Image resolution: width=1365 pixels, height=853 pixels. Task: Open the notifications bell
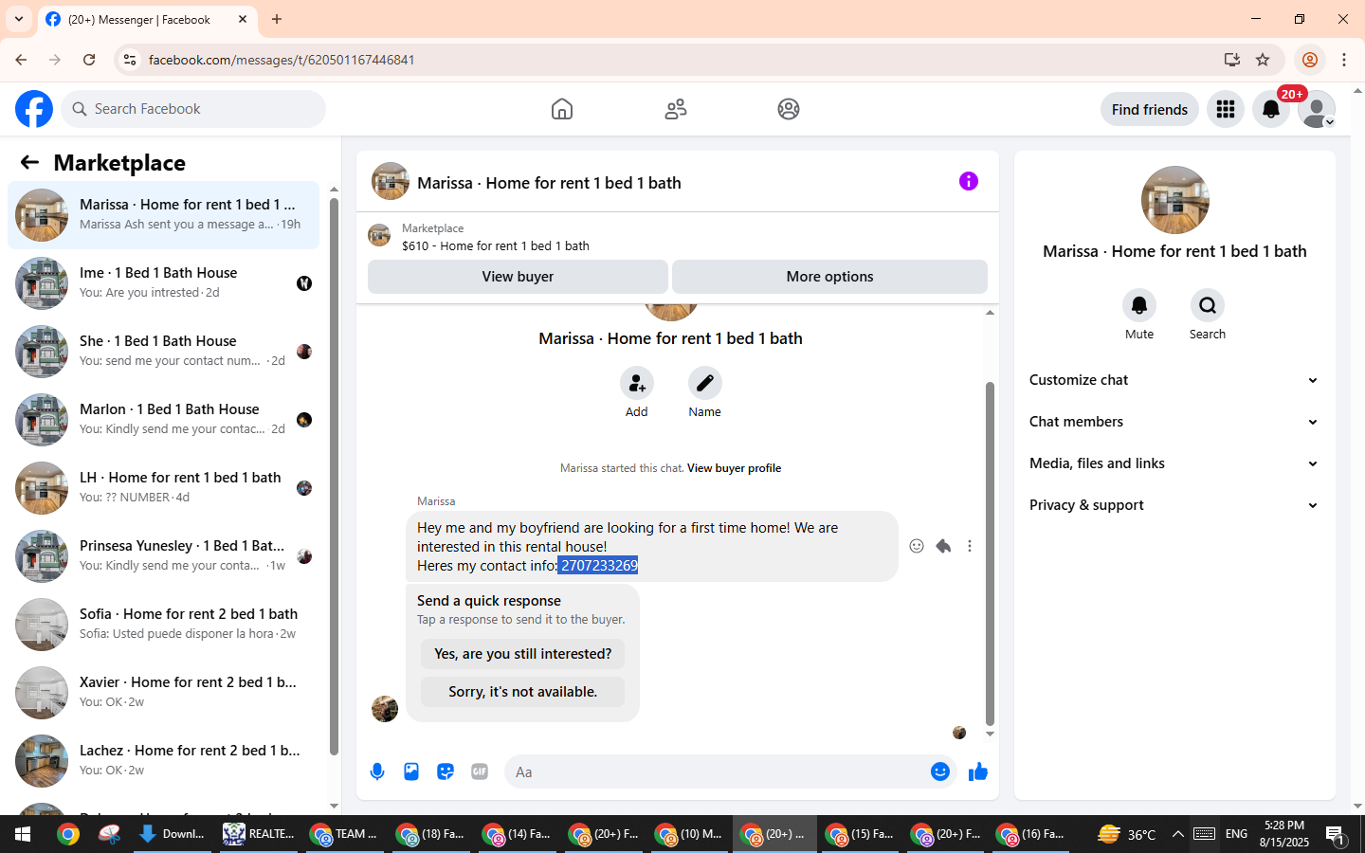click(1271, 109)
